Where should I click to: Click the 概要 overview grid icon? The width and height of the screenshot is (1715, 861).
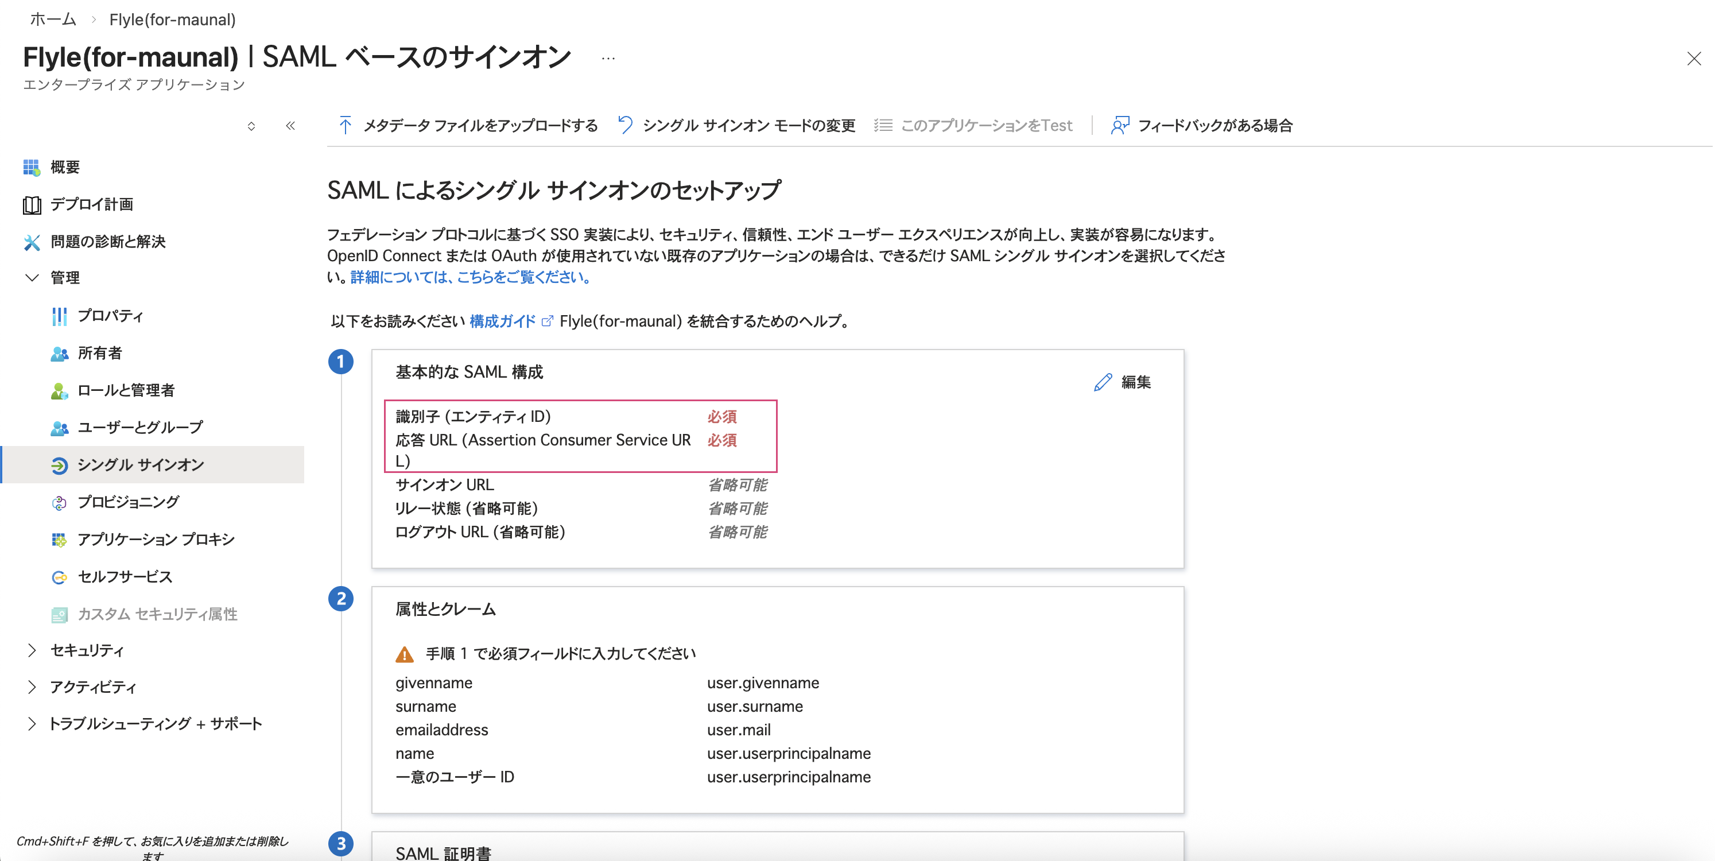coord(32,167)
